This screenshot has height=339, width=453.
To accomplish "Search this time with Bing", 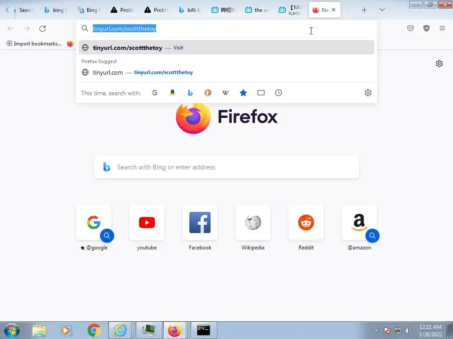I will tap(190, 93).
